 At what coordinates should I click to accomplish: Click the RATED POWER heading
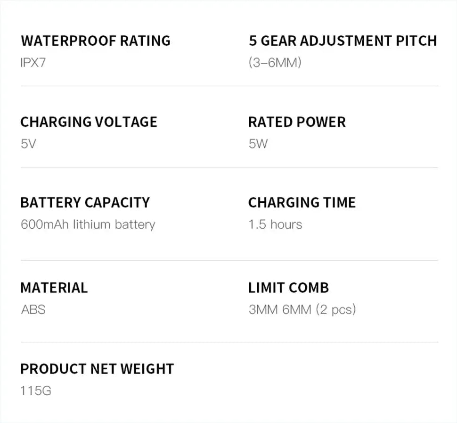297,122
